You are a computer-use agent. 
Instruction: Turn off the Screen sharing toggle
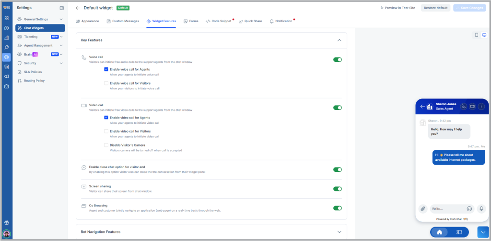[338, 189]
